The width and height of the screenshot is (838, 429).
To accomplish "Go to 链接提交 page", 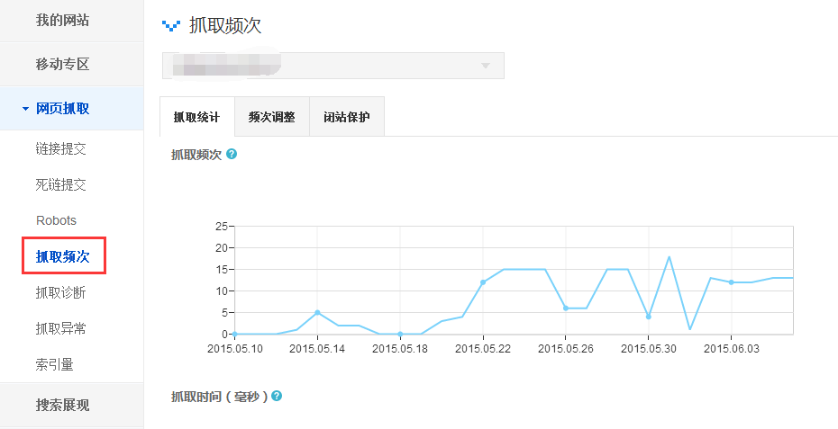I will pyautogui.click(x=61, y=148).
